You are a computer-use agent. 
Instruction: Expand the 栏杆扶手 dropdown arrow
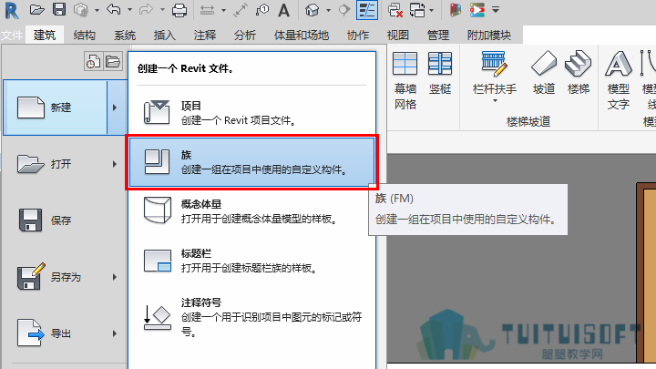click(495, 101)
